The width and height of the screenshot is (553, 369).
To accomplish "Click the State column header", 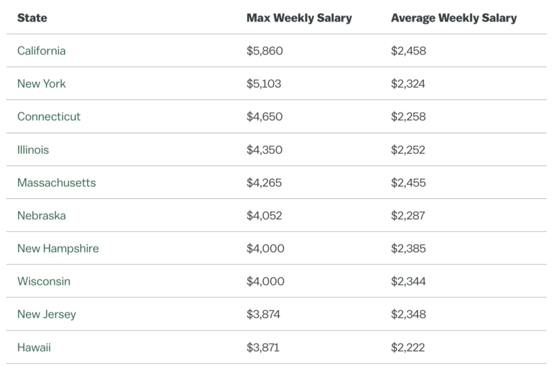I will (x=32, y=18).
